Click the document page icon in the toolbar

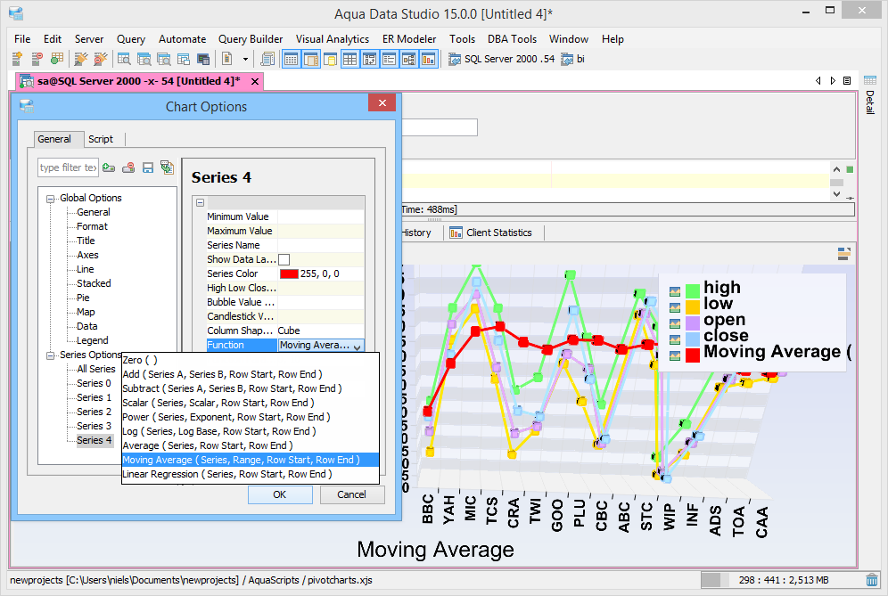(x=226, y=59)
